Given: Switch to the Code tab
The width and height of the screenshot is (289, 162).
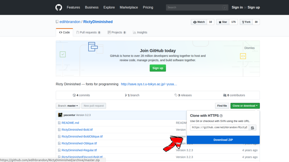Looking at the screenshot, I should coord(64,32).
